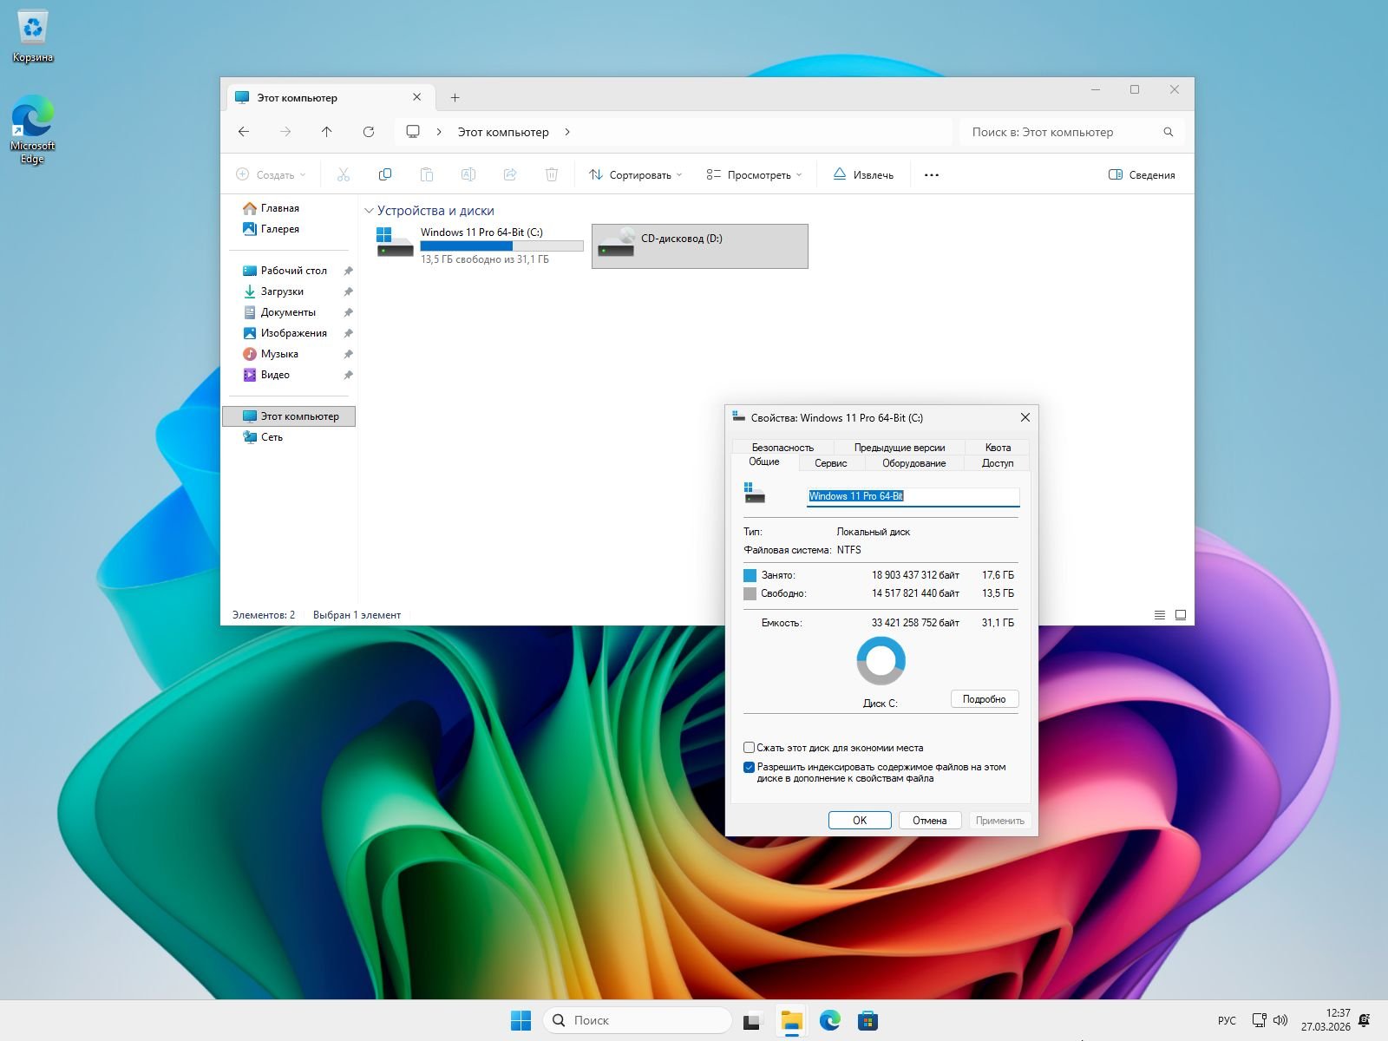The width and height of the screenshot is (1388, 1041).
Task: Click the Copy icon in the toolbar
Action: tap(385, 174)
